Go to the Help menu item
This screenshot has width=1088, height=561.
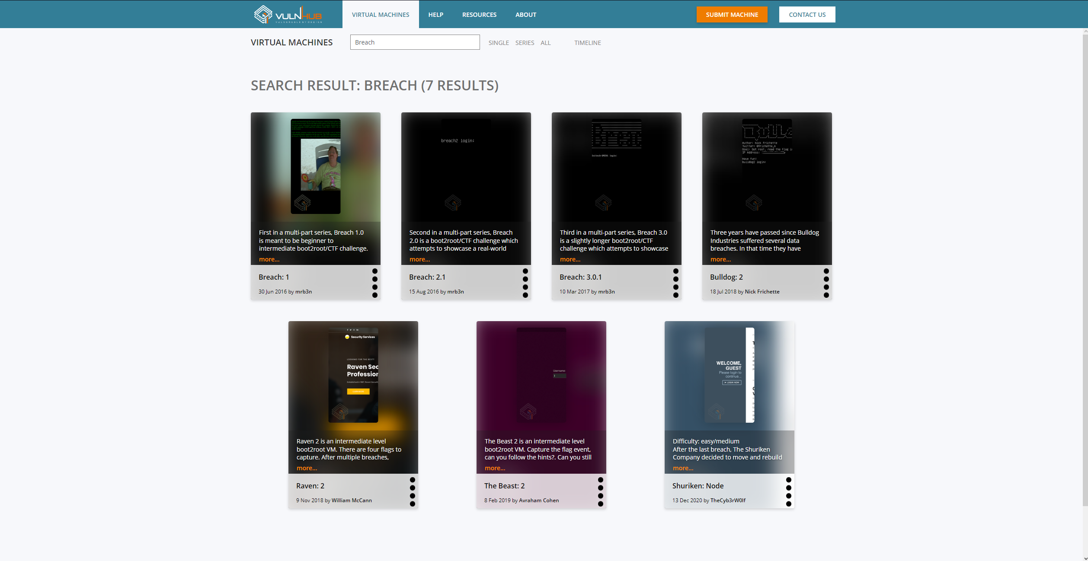coord(435,15)
